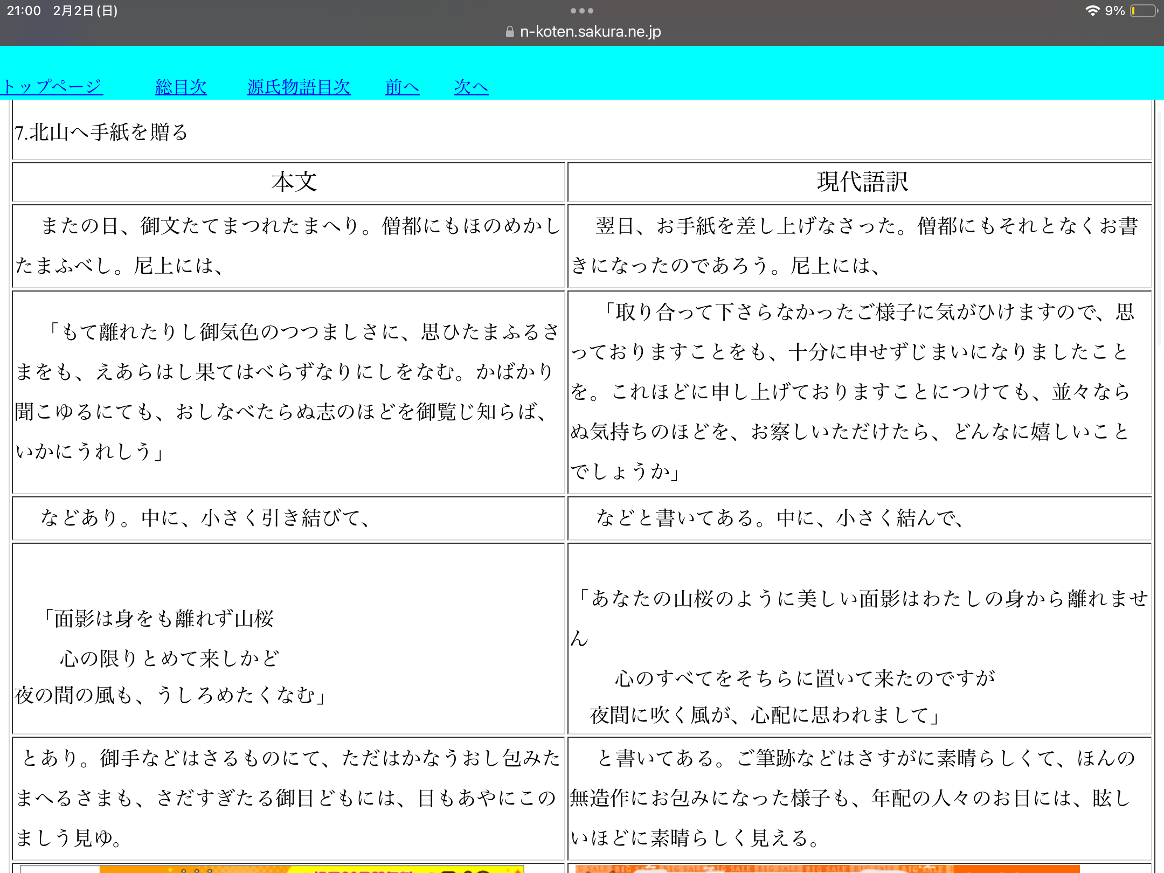Tap the 9% battery percentage text
Screen dimensions: 1164x873
(x=1114, y=11)
